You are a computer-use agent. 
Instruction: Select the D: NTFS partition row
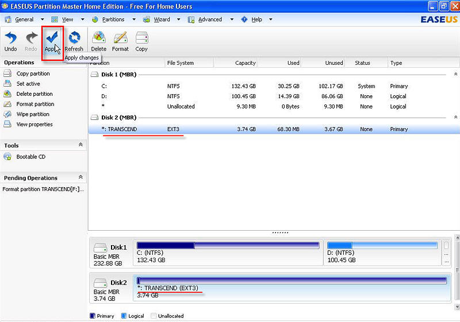click(274, 96)
